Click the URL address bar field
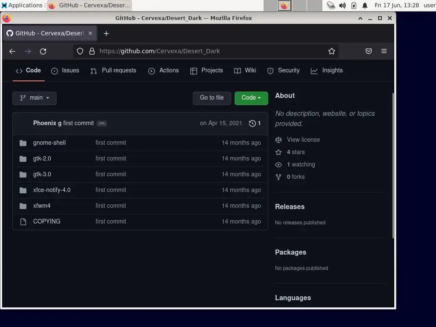 tap(206, 51)
